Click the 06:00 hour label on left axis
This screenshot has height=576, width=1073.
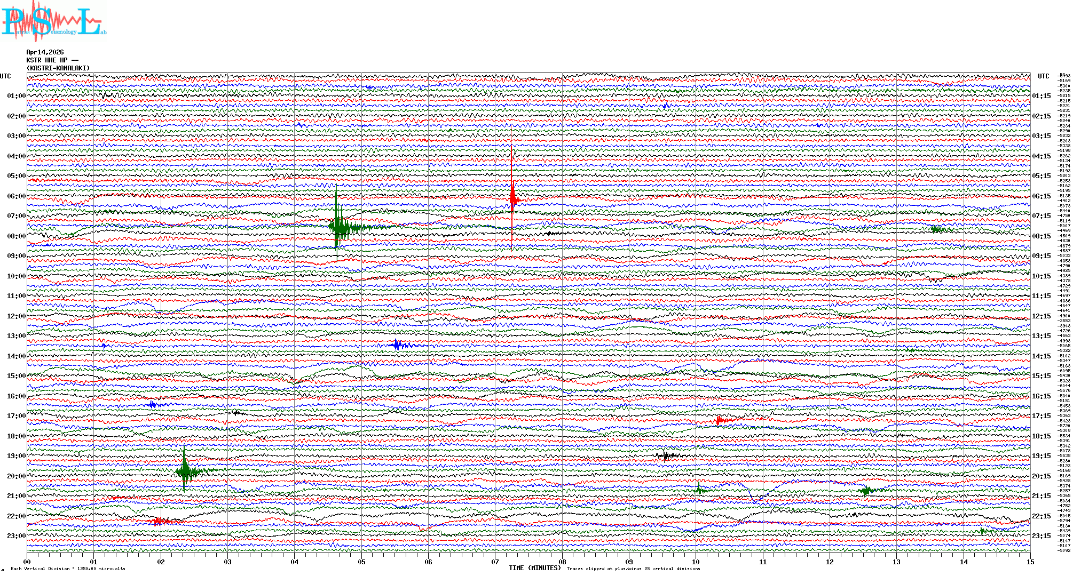pos(16,196)
